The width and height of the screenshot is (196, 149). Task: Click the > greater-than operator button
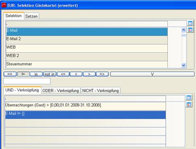[x=89, y=74]
